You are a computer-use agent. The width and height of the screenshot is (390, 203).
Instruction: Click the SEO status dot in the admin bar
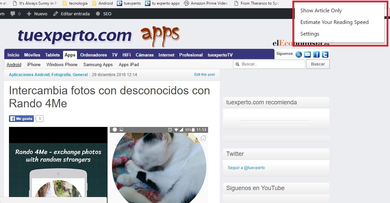coord(98,14)
